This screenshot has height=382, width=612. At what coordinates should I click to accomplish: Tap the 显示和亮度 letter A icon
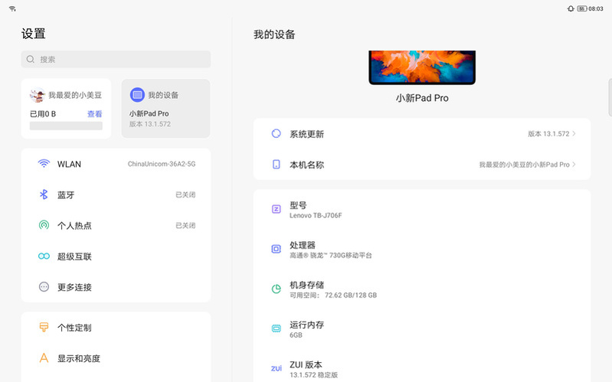44,358
